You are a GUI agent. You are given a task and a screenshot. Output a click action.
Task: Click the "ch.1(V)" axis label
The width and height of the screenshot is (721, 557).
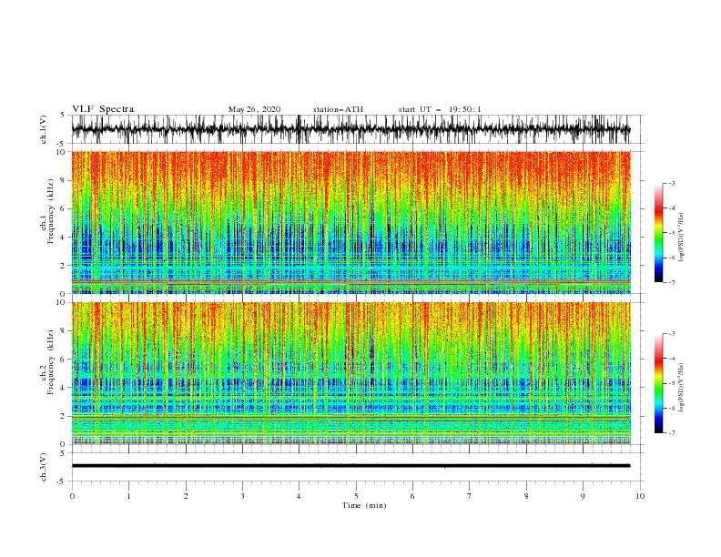[44, 129]
